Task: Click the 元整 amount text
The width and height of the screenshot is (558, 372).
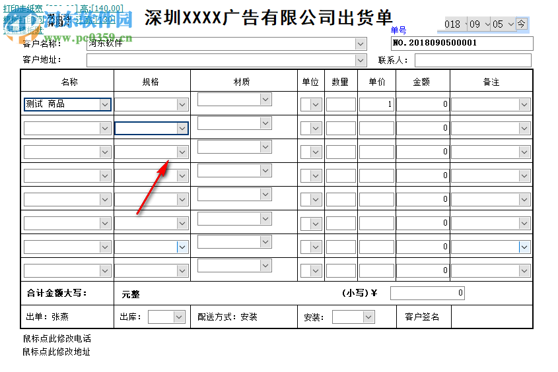Action: click(x=131, y=294)
